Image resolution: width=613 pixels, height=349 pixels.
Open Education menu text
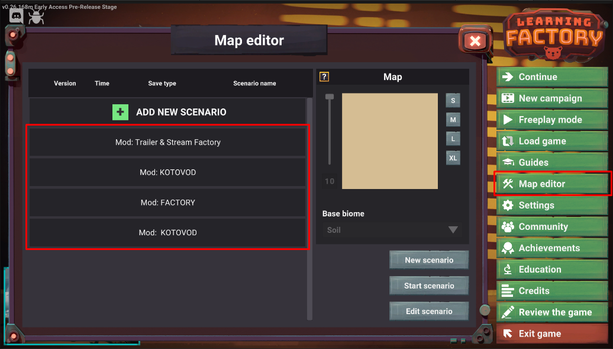pos(540,270)
